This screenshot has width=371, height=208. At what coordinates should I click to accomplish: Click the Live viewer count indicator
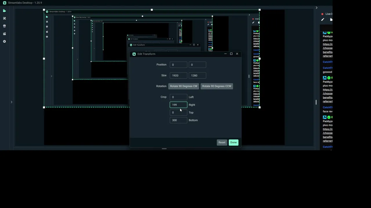(x=327, y=14)
